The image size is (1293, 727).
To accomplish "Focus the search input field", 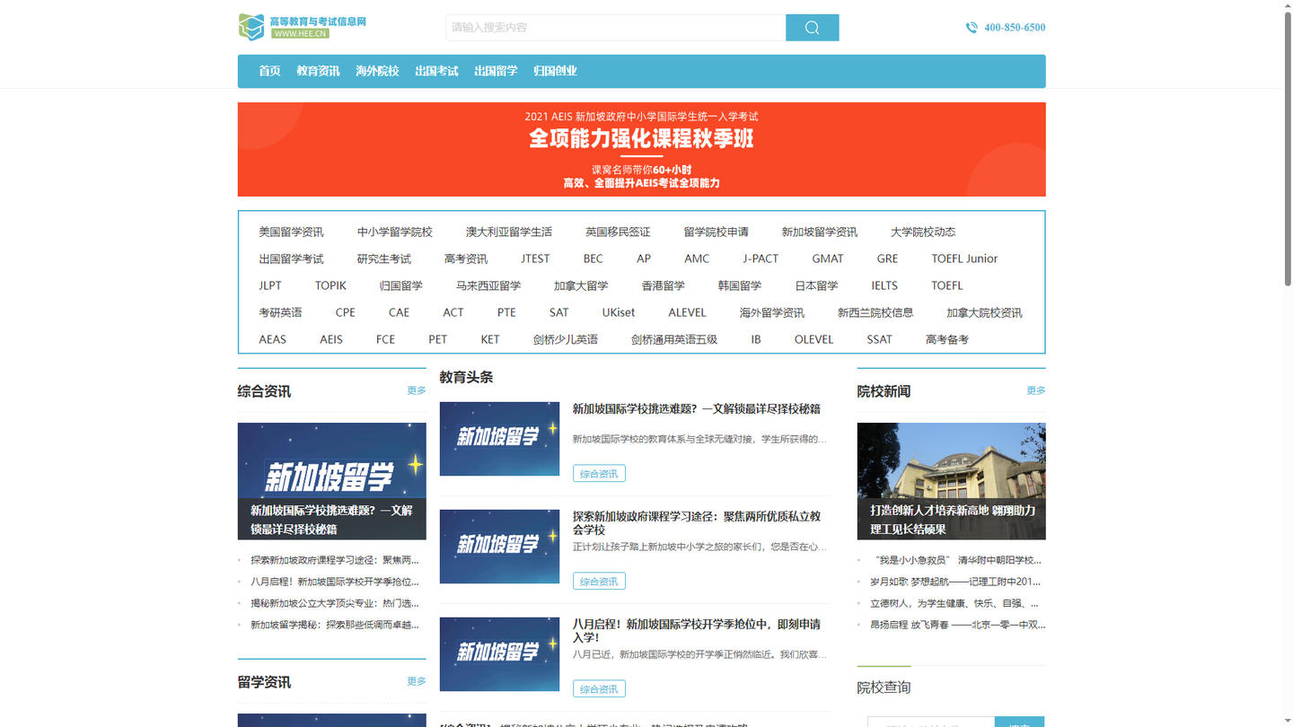I will 616,28.
